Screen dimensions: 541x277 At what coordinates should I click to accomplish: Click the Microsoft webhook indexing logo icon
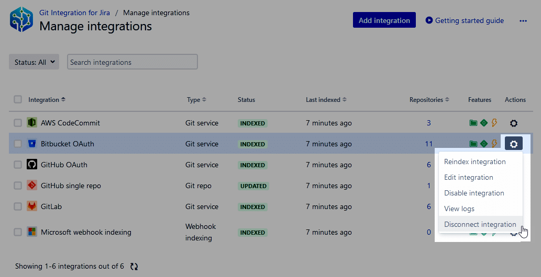point(32,232)
